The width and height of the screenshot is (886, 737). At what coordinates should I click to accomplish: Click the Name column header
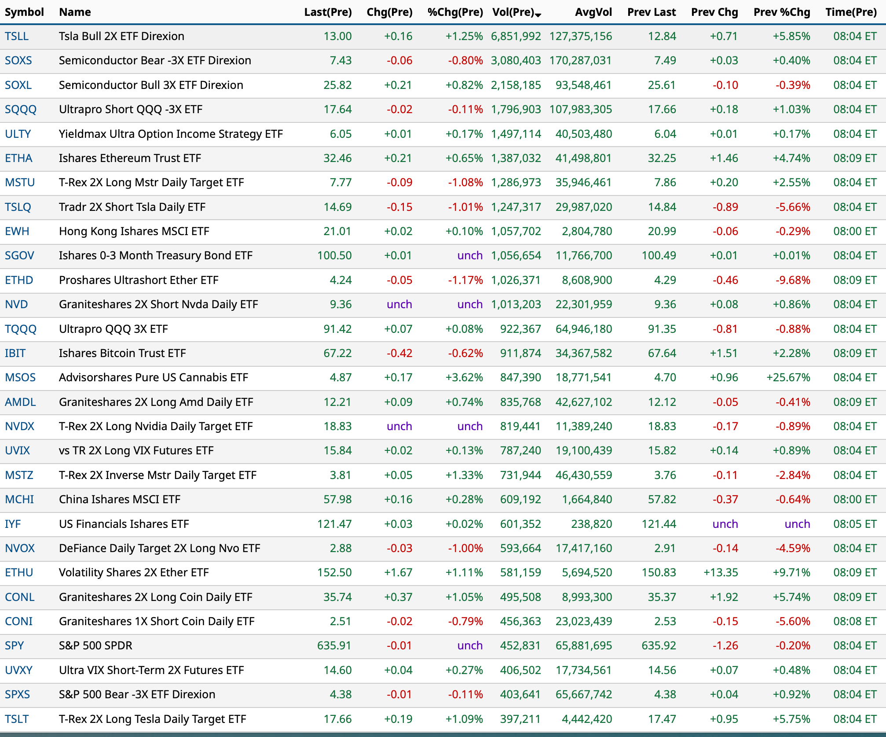[x=75, y=12]
